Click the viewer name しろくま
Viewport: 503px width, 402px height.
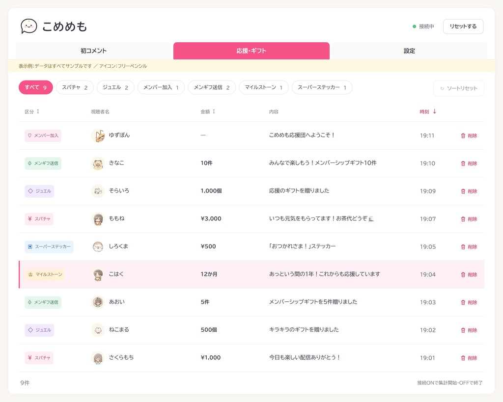pyautogui.click(x=118, y=246)
